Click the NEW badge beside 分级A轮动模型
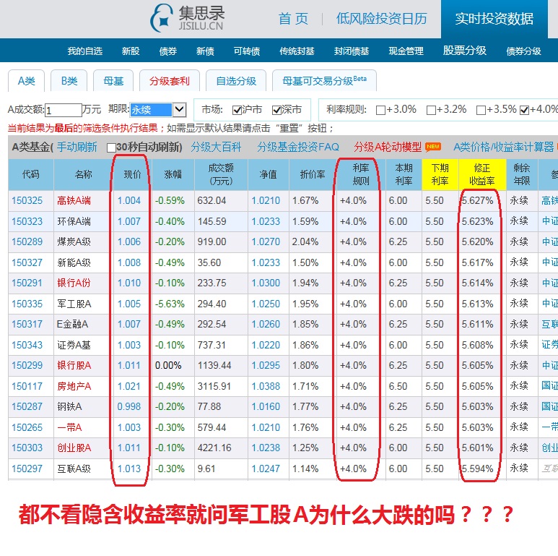This screenshot has width=558, height=556. tap(433, 147)
